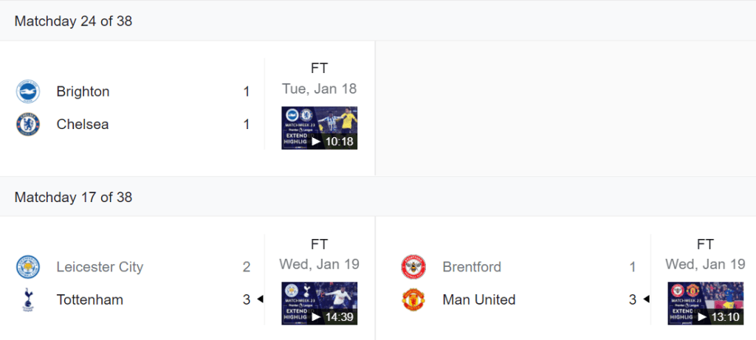The height and width of the screenshot is (340, 756).
Task: Select Tottenham team name
Action: pos(89,299)
